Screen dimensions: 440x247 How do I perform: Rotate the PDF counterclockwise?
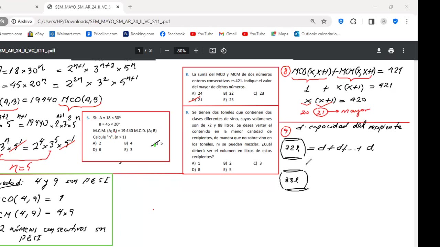[224, 51]
